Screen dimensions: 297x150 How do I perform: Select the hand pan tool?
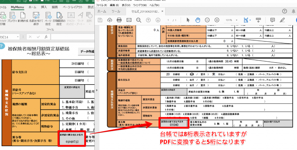point(198,20)
